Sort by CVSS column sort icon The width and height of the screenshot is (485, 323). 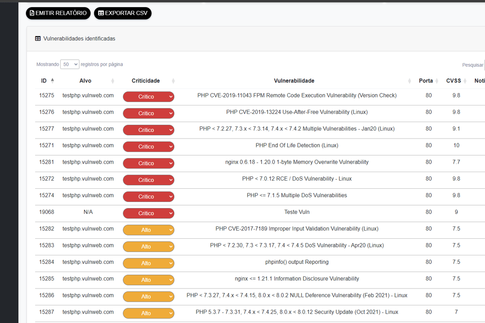click(x=465, y=81)
